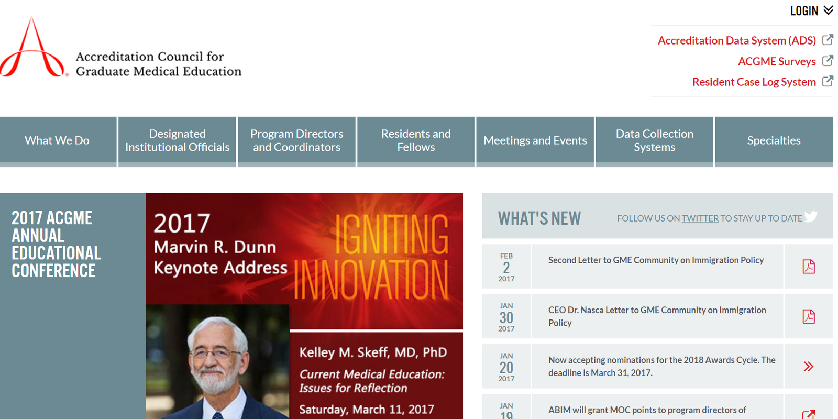Click the JAN 20 2017 date box

pos(506,367)
